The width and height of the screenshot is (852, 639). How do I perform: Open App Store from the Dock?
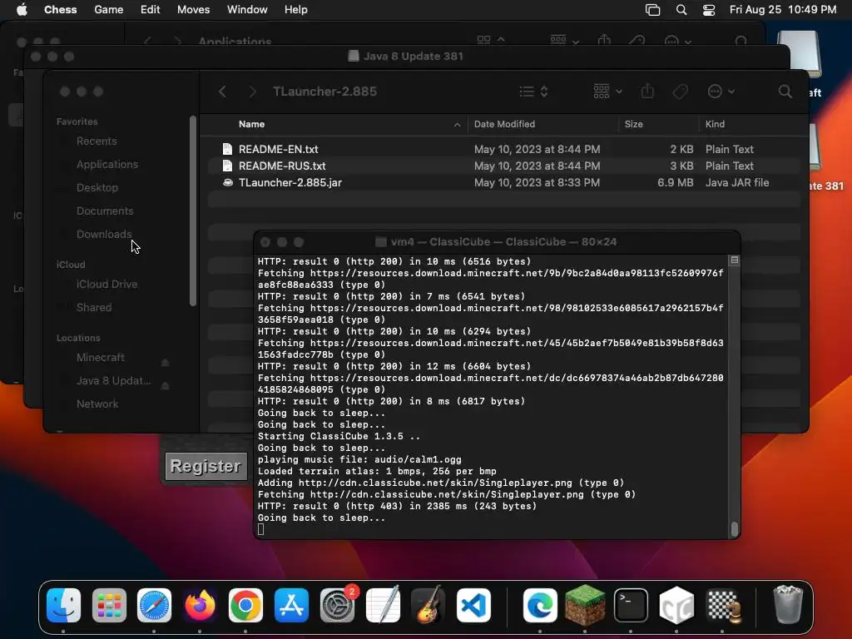tap(291, 606)
